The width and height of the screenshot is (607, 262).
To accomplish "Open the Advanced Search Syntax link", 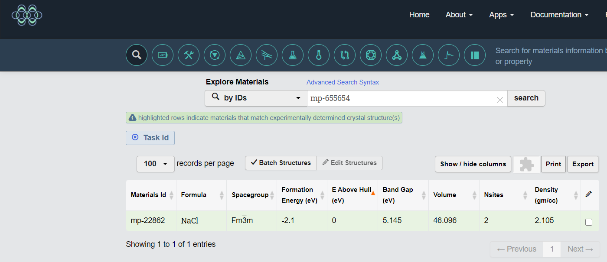I will click(343, 82).
